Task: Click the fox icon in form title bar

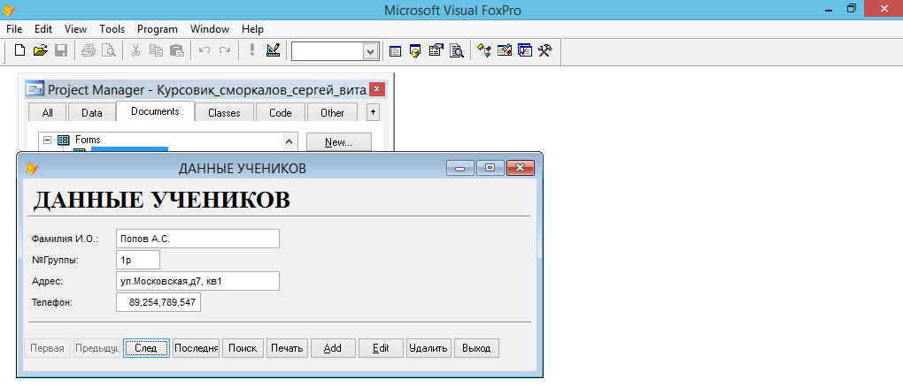Action: (32, 168)
